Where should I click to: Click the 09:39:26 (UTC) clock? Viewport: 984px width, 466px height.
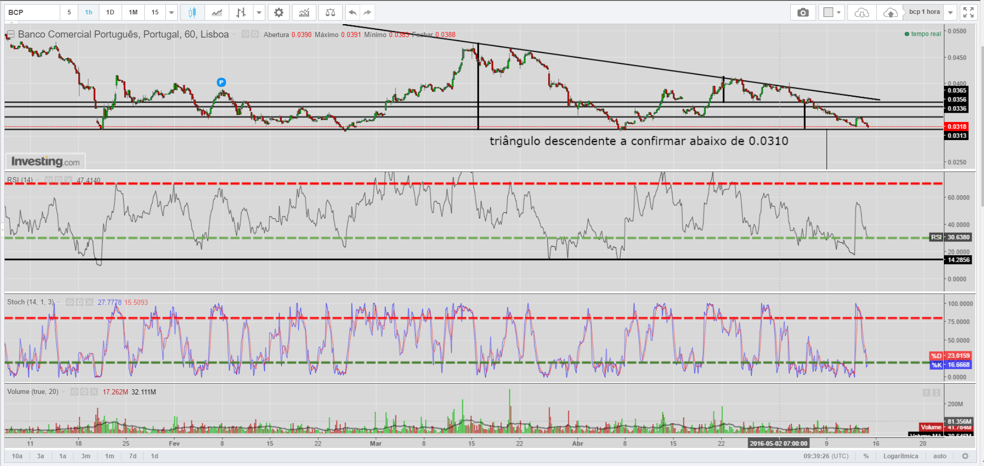[x=826, y=456]
